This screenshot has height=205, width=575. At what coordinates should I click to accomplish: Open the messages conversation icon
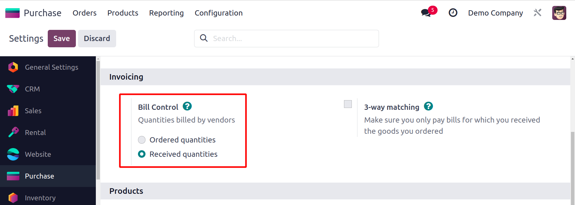coord(426,13)
